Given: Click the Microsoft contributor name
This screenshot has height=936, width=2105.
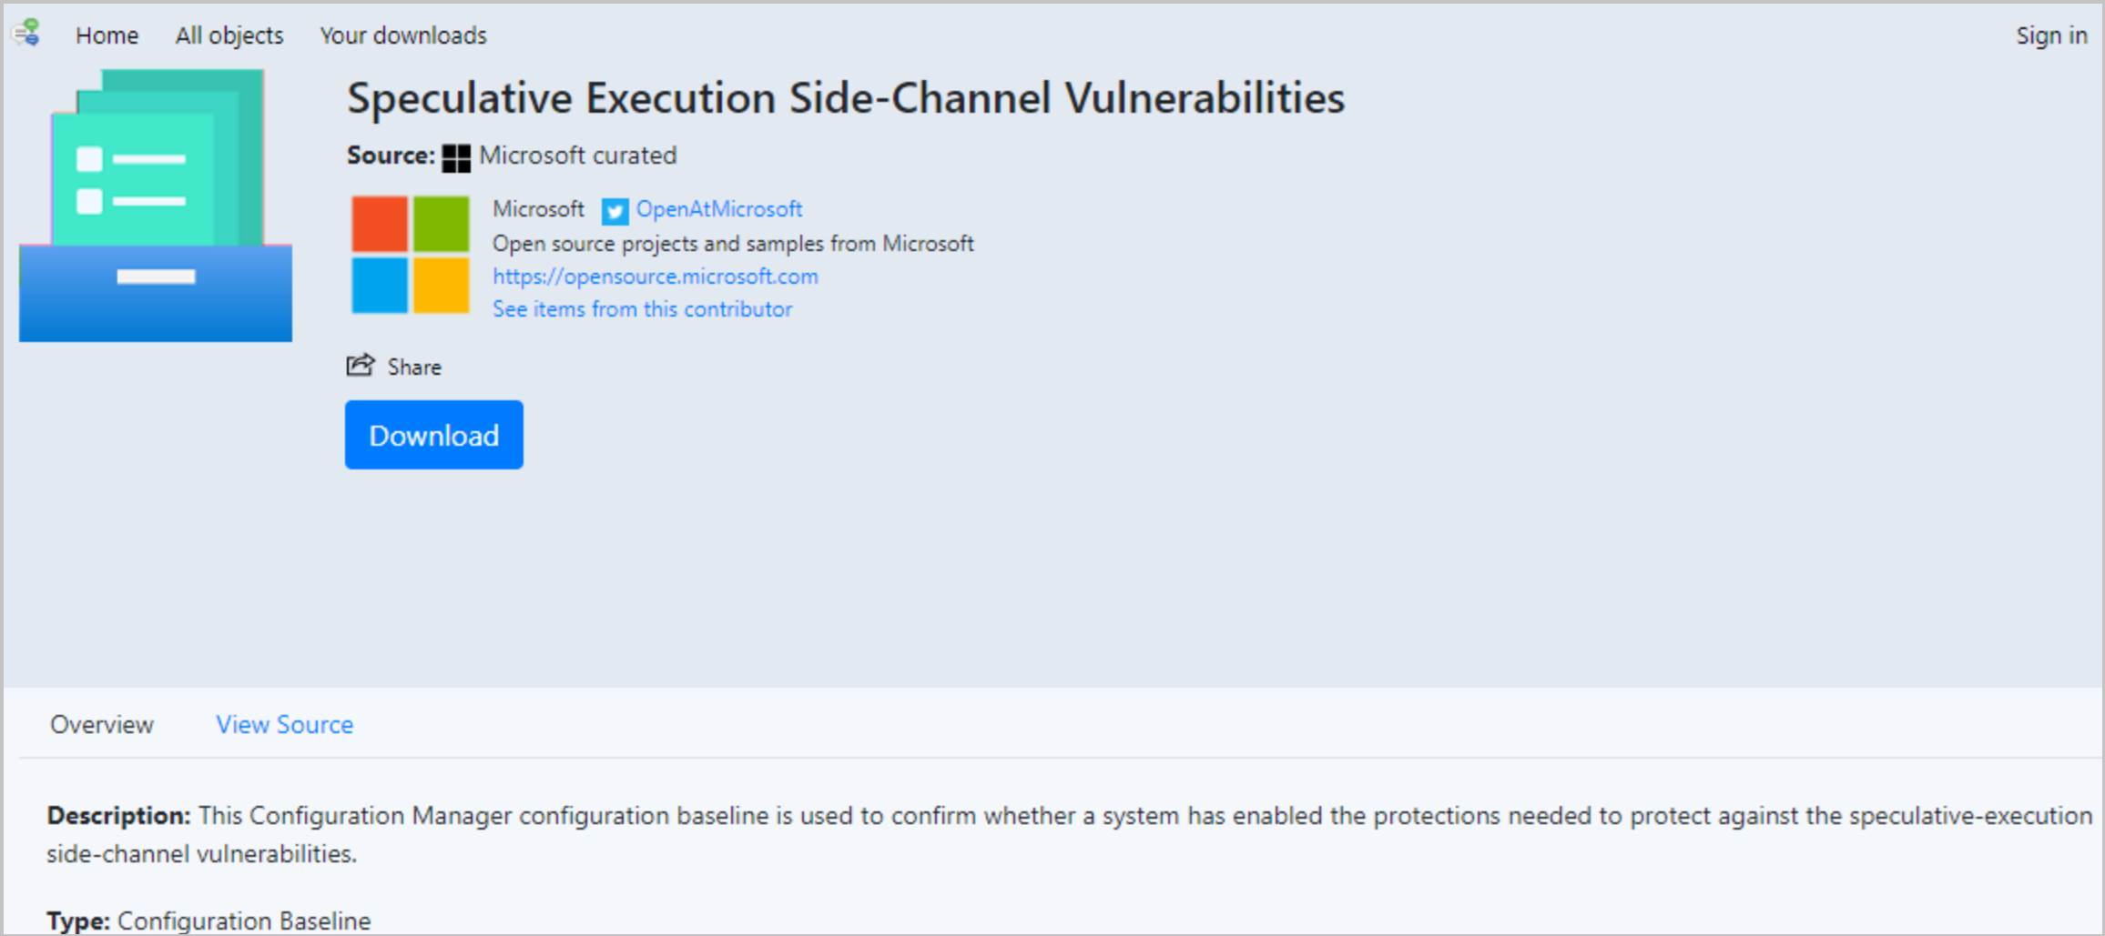Looking at the screenshot, I should pos(539,208).
